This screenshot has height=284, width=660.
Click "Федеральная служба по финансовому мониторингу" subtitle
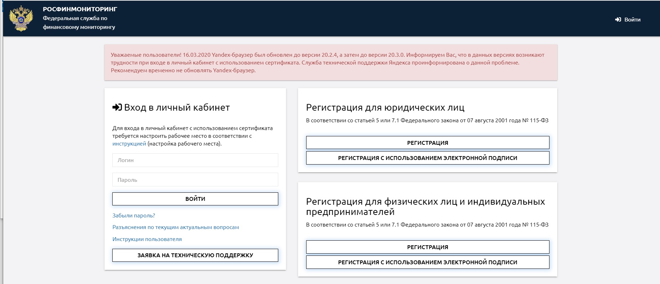[x=79, y=23]
